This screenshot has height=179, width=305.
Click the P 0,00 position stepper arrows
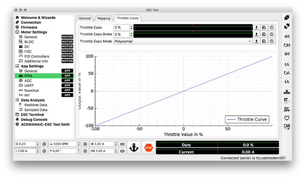pyautogui.click(x=79, y=151)
